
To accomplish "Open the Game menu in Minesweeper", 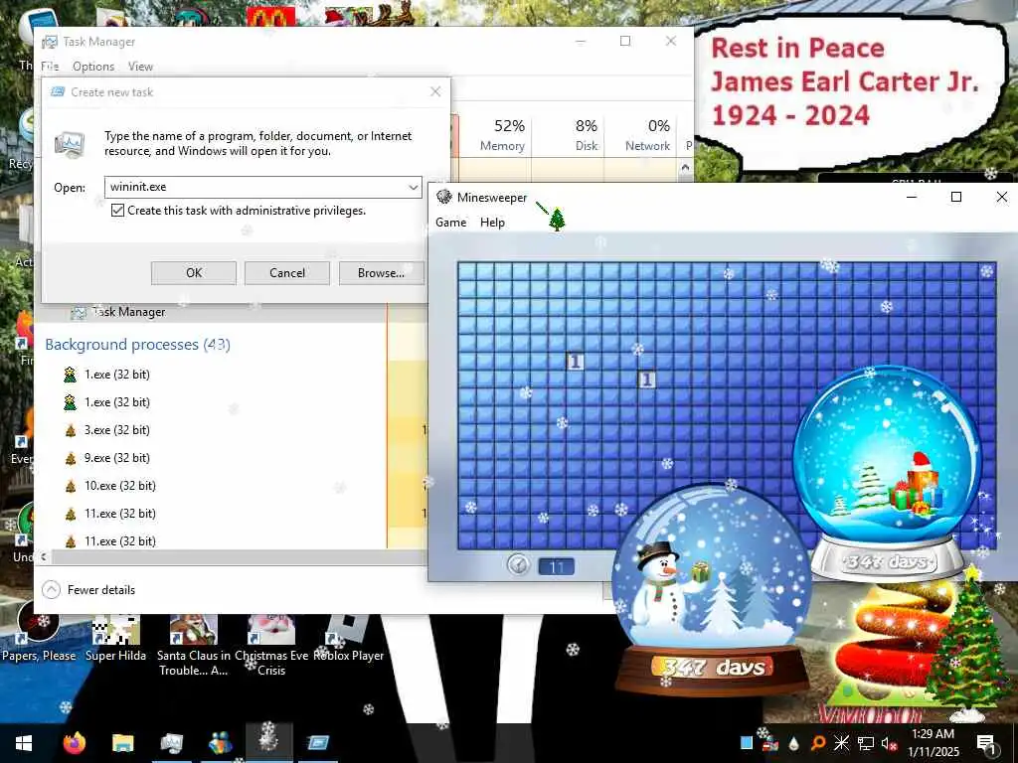I will click(x=450, y=223).
